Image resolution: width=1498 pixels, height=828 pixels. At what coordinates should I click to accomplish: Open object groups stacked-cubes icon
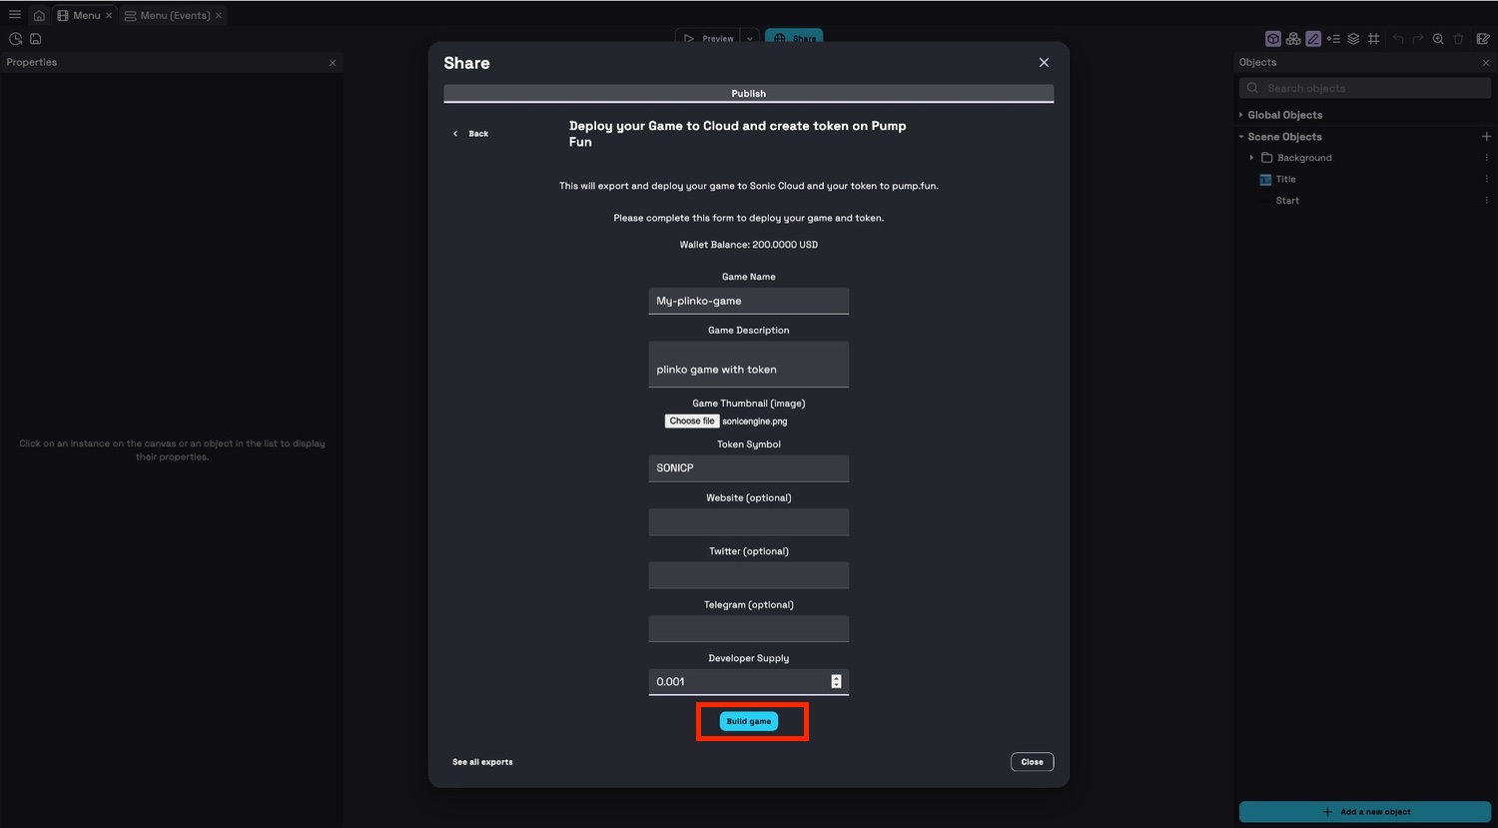[1293, 39]
